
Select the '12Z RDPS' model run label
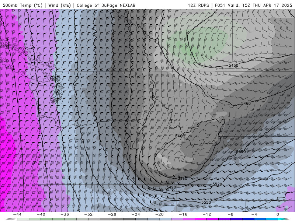198,5
